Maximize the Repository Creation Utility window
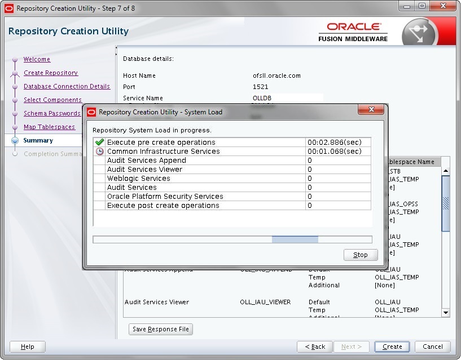This screenshot has height=360, width=461. click(422, 6)
